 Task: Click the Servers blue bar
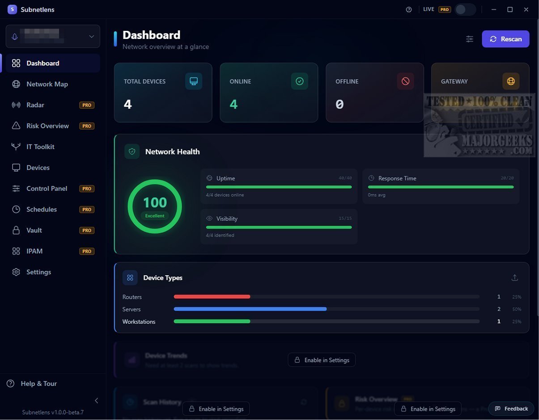(250, 309)
